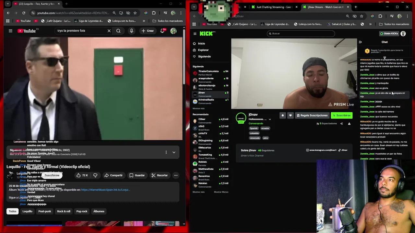Image resolution: width=415 pixels, height=233 pixels.
Task: Click Recortar under the video
Action: tap(160, 175)
